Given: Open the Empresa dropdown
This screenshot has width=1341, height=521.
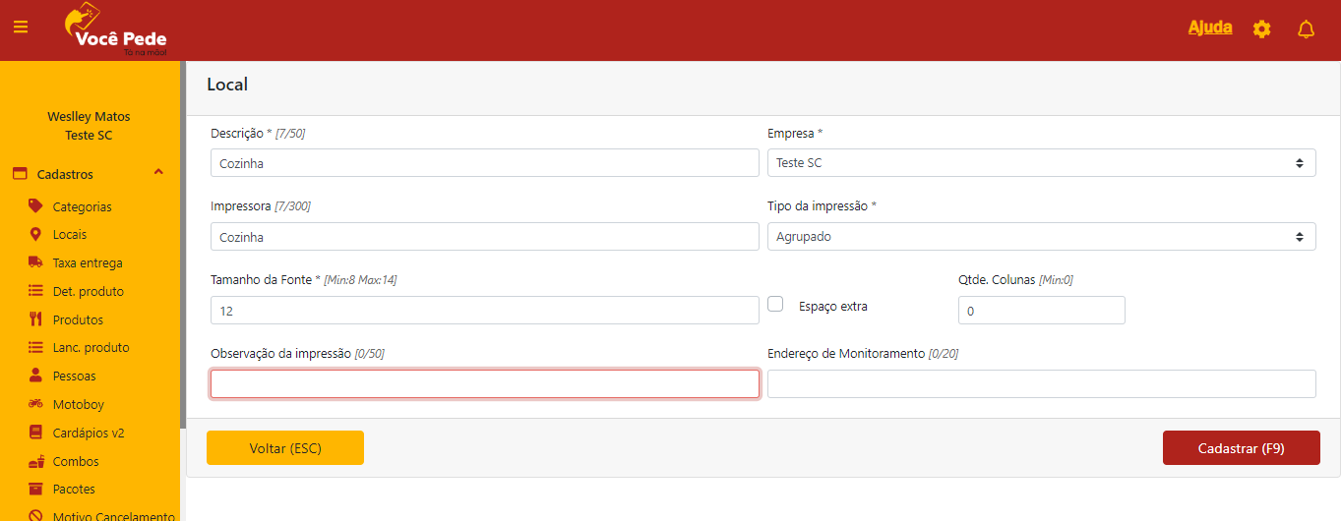Looking at the screenshot, I should pyautogui.click(x=1041, y=163).
